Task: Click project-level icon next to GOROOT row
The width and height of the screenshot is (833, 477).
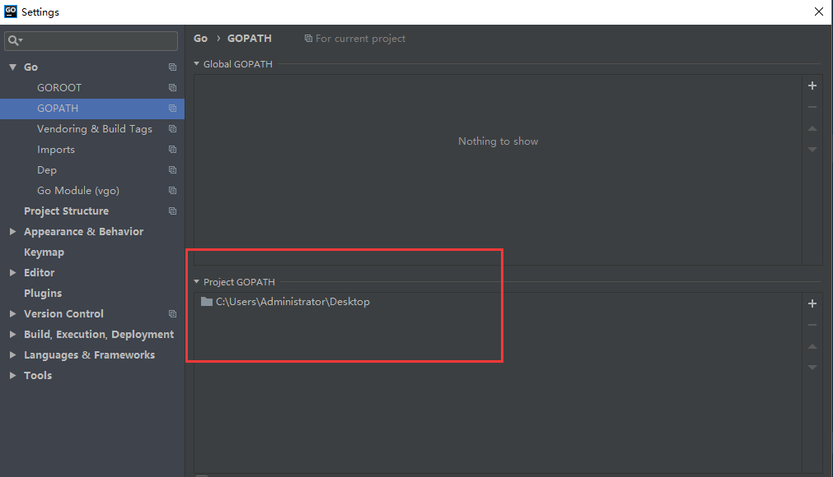Action: [173, 87]
